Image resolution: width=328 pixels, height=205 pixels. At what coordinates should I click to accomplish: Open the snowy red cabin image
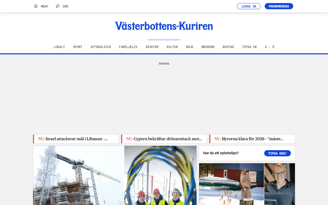pos(231,184)
